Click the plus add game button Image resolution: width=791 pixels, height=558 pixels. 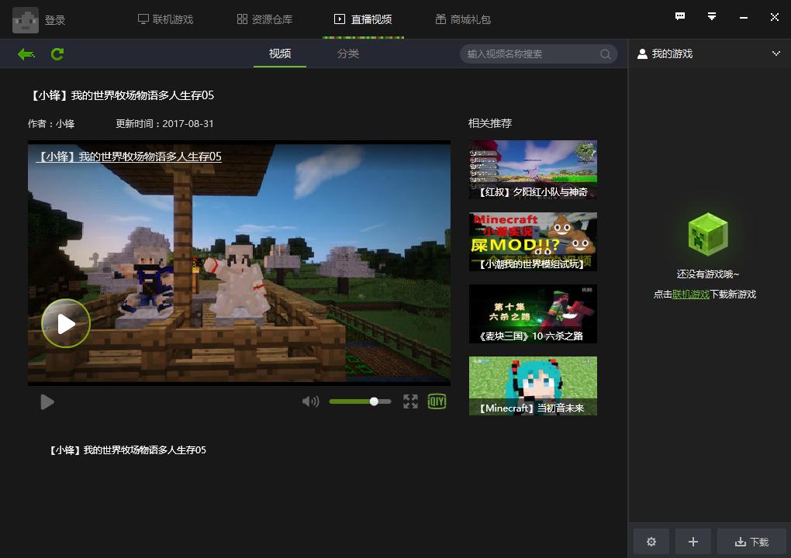(x=693, y=542)
